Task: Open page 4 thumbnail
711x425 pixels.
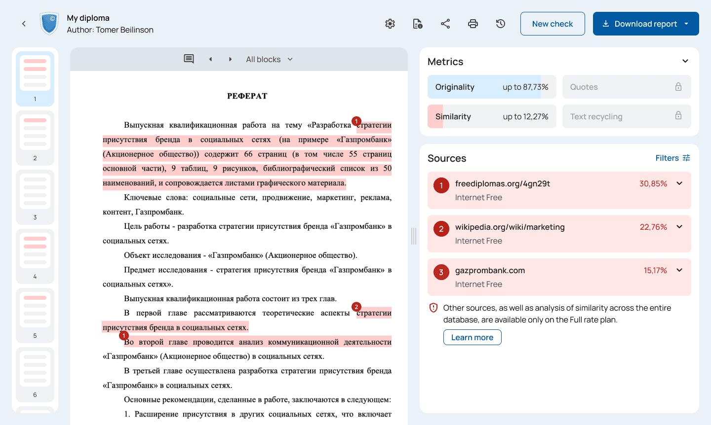Action: pyautogui.click(x=35, y=256)
